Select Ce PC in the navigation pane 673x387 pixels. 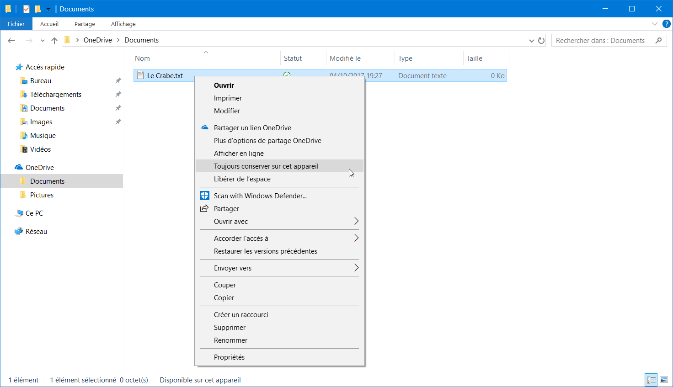point(34,213)
